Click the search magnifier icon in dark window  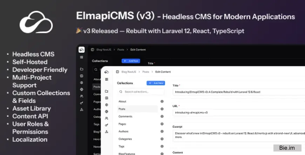pyautogui.click(x=96, y=69)
